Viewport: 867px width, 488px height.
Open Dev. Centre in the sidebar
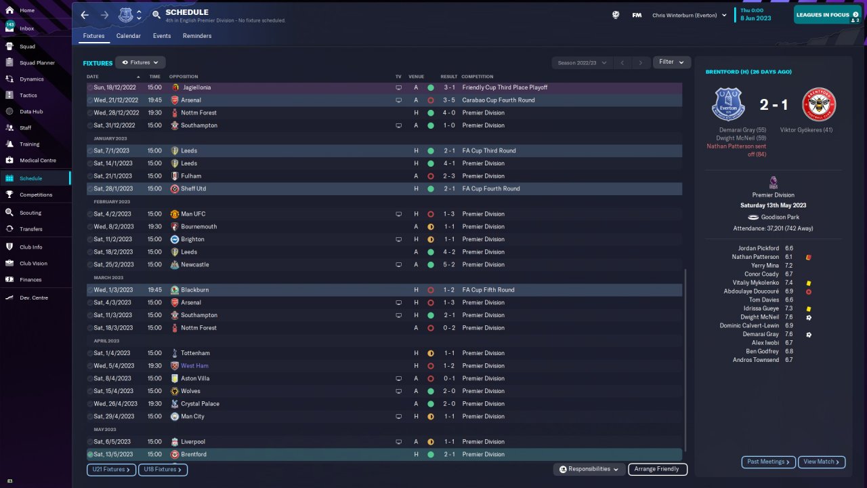point(35,298)
